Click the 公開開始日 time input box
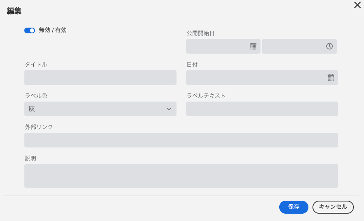364x221 pixels. [x=299, y=46]
